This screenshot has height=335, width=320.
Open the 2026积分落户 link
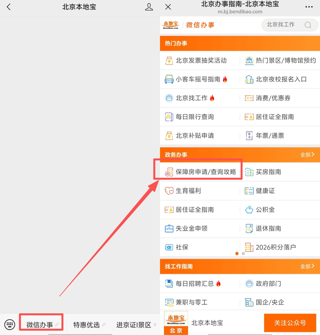click(x=276, y=247)
